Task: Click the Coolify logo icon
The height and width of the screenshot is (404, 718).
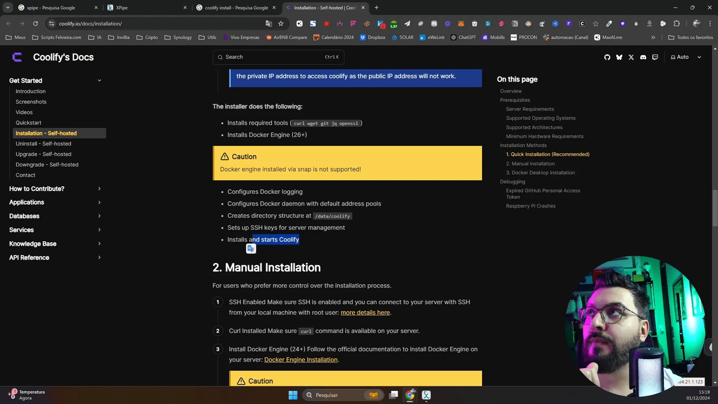Action: click(17, 57)
